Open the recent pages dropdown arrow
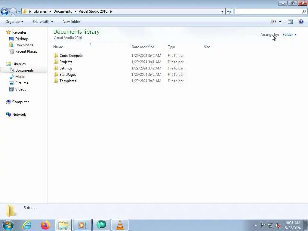Viewport: 308px width, 231px height. point(19,12)
